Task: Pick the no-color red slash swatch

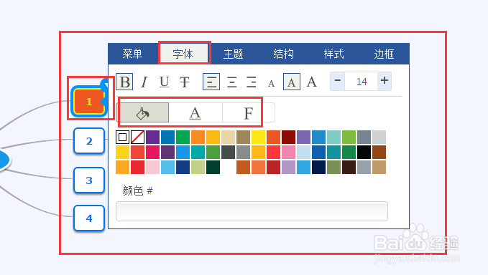Action: (137, 137)
